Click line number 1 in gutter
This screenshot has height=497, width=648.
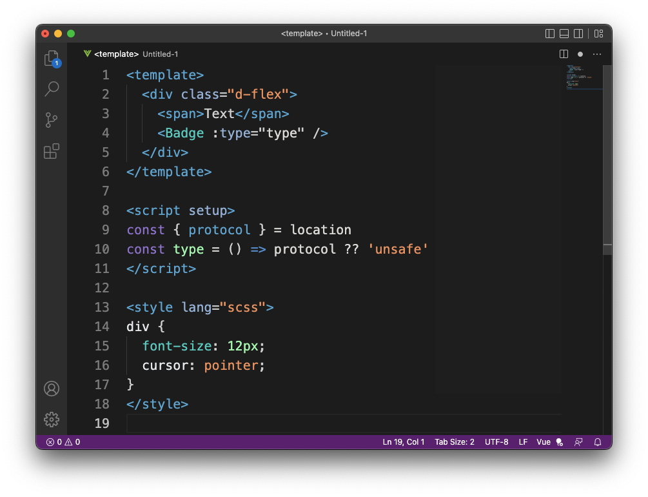click(x=105, y=75)
